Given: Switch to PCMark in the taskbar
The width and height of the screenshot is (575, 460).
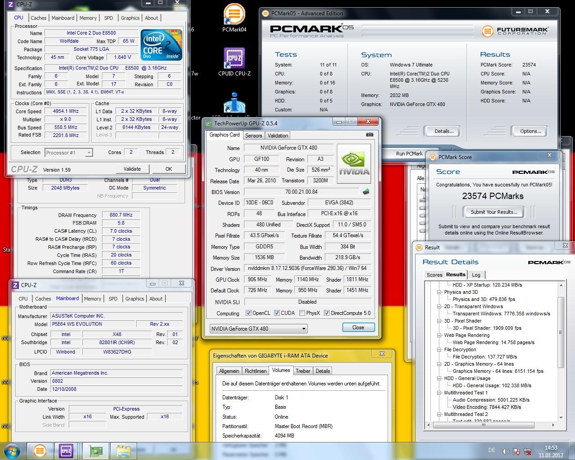Looking at the screenshot, I should tap(40, 451).
